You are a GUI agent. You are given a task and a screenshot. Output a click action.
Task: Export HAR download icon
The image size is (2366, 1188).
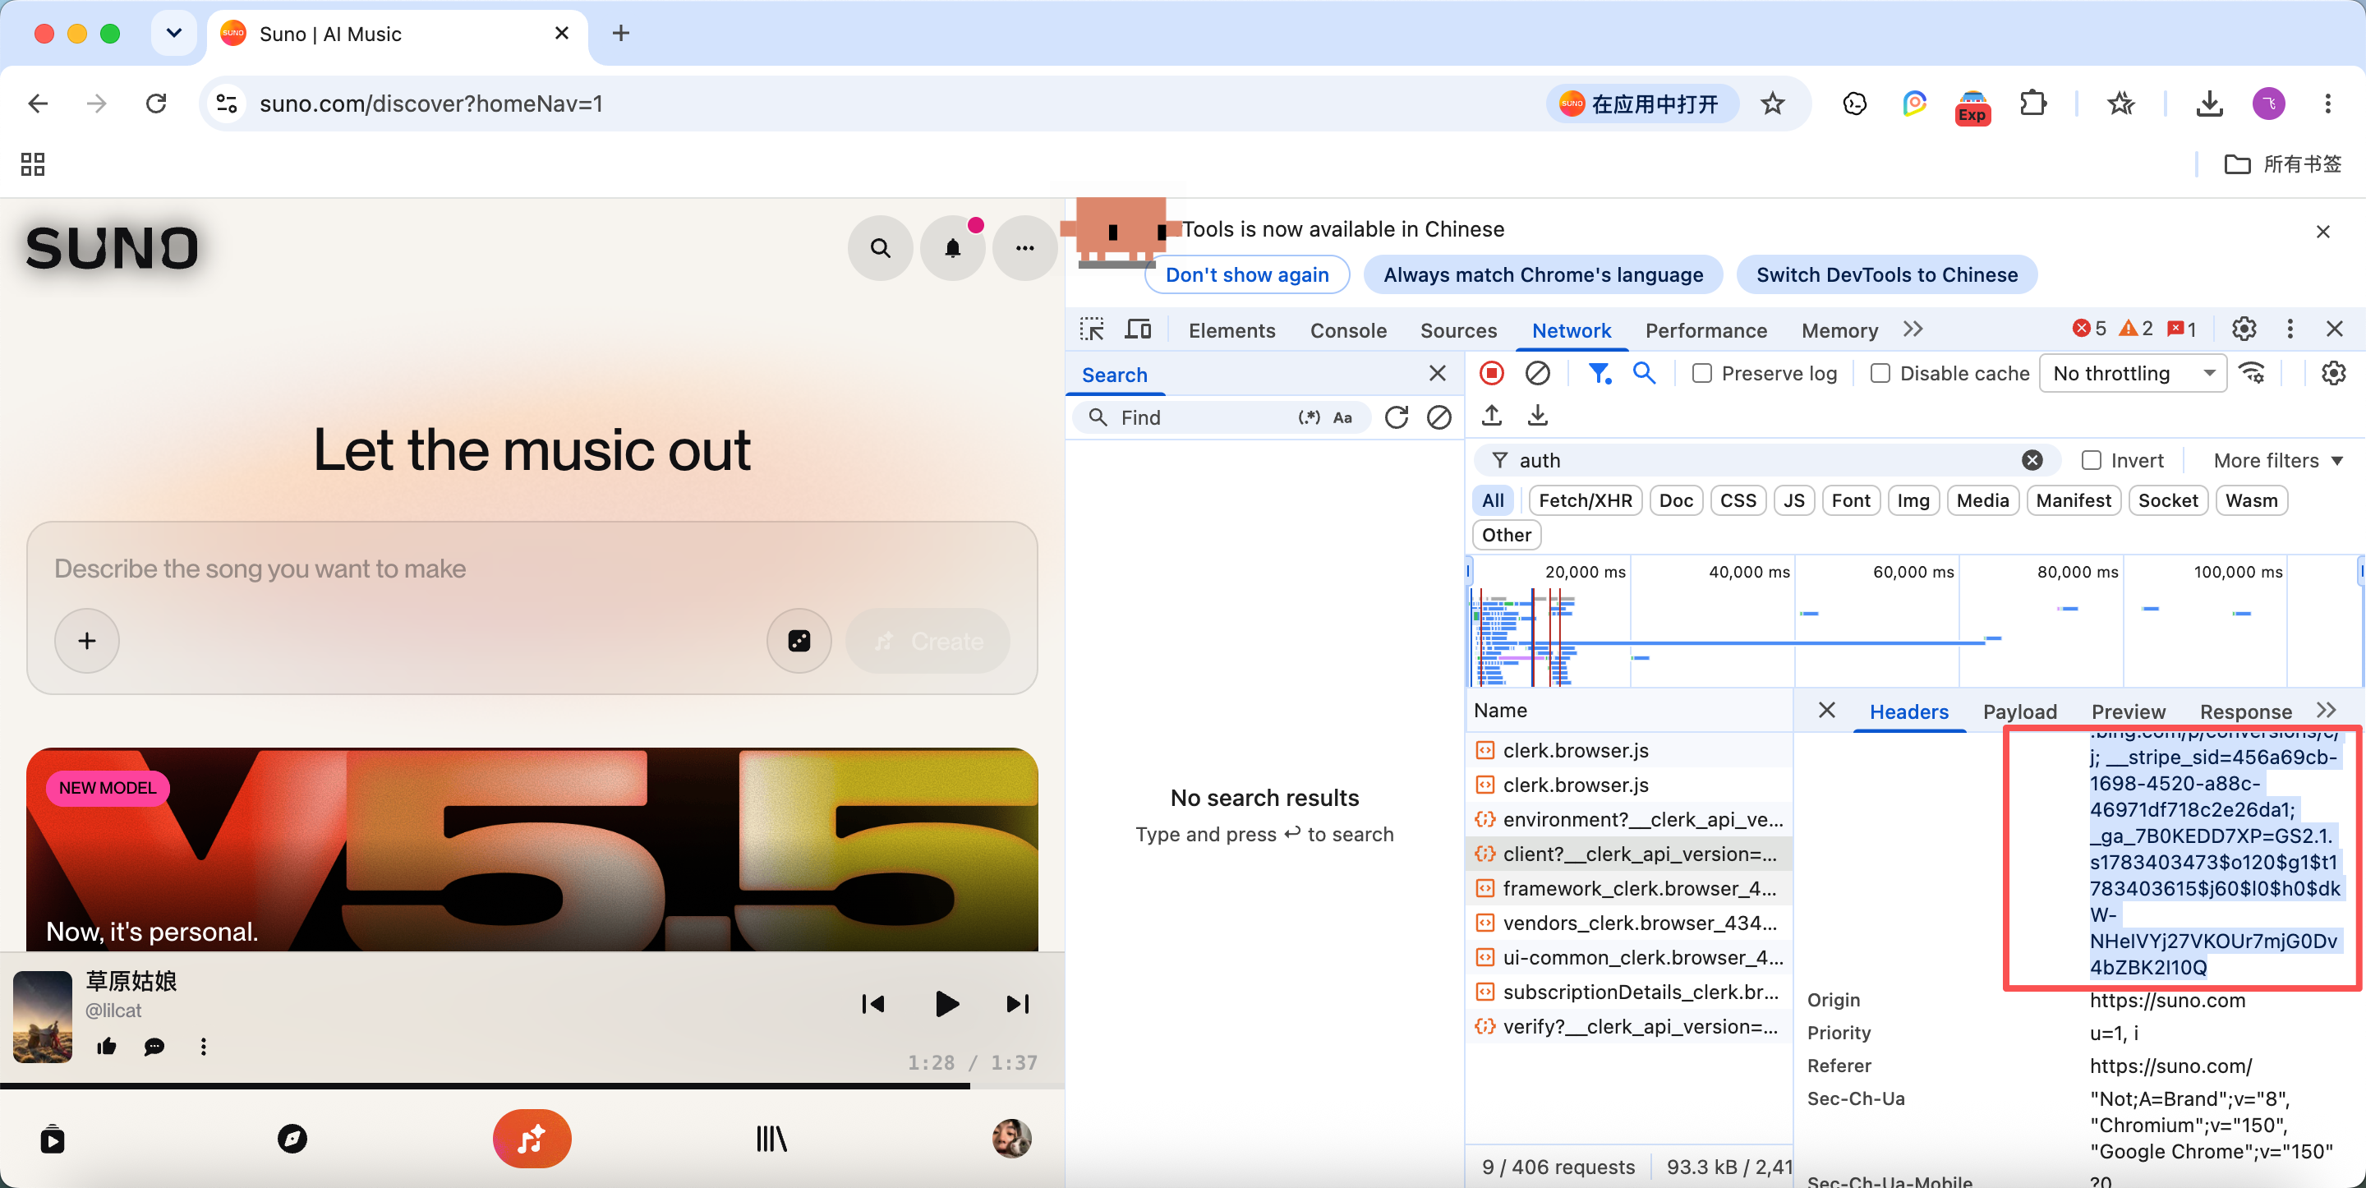[x=1538, y=417]
